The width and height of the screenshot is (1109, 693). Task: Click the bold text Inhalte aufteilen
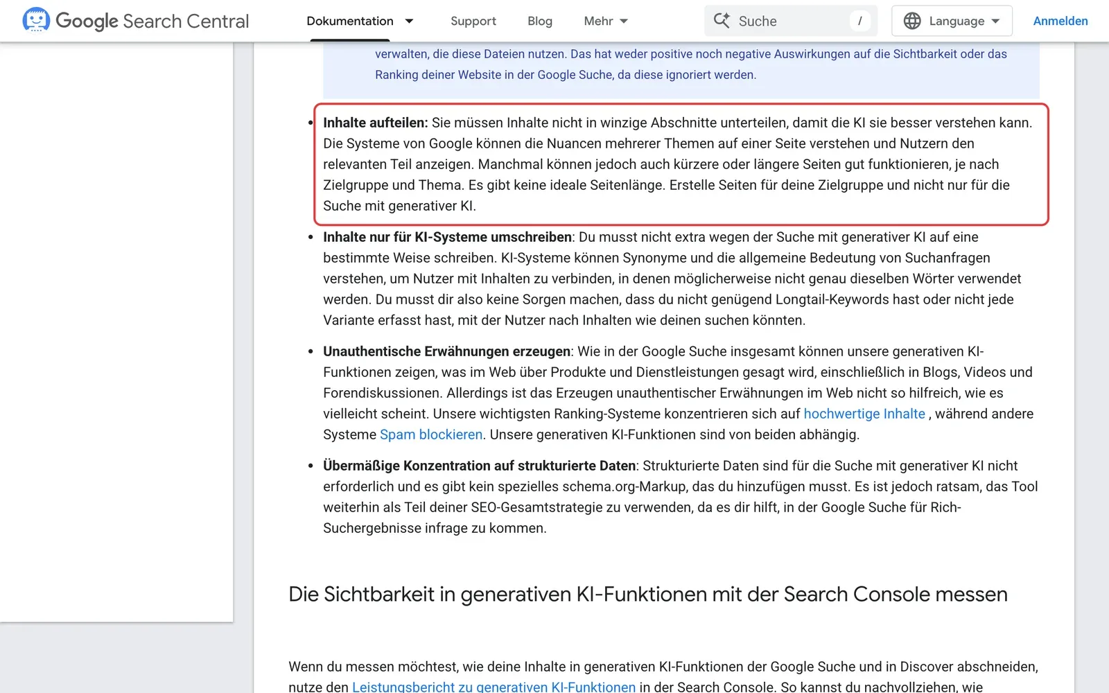click(x=376, y=123)
